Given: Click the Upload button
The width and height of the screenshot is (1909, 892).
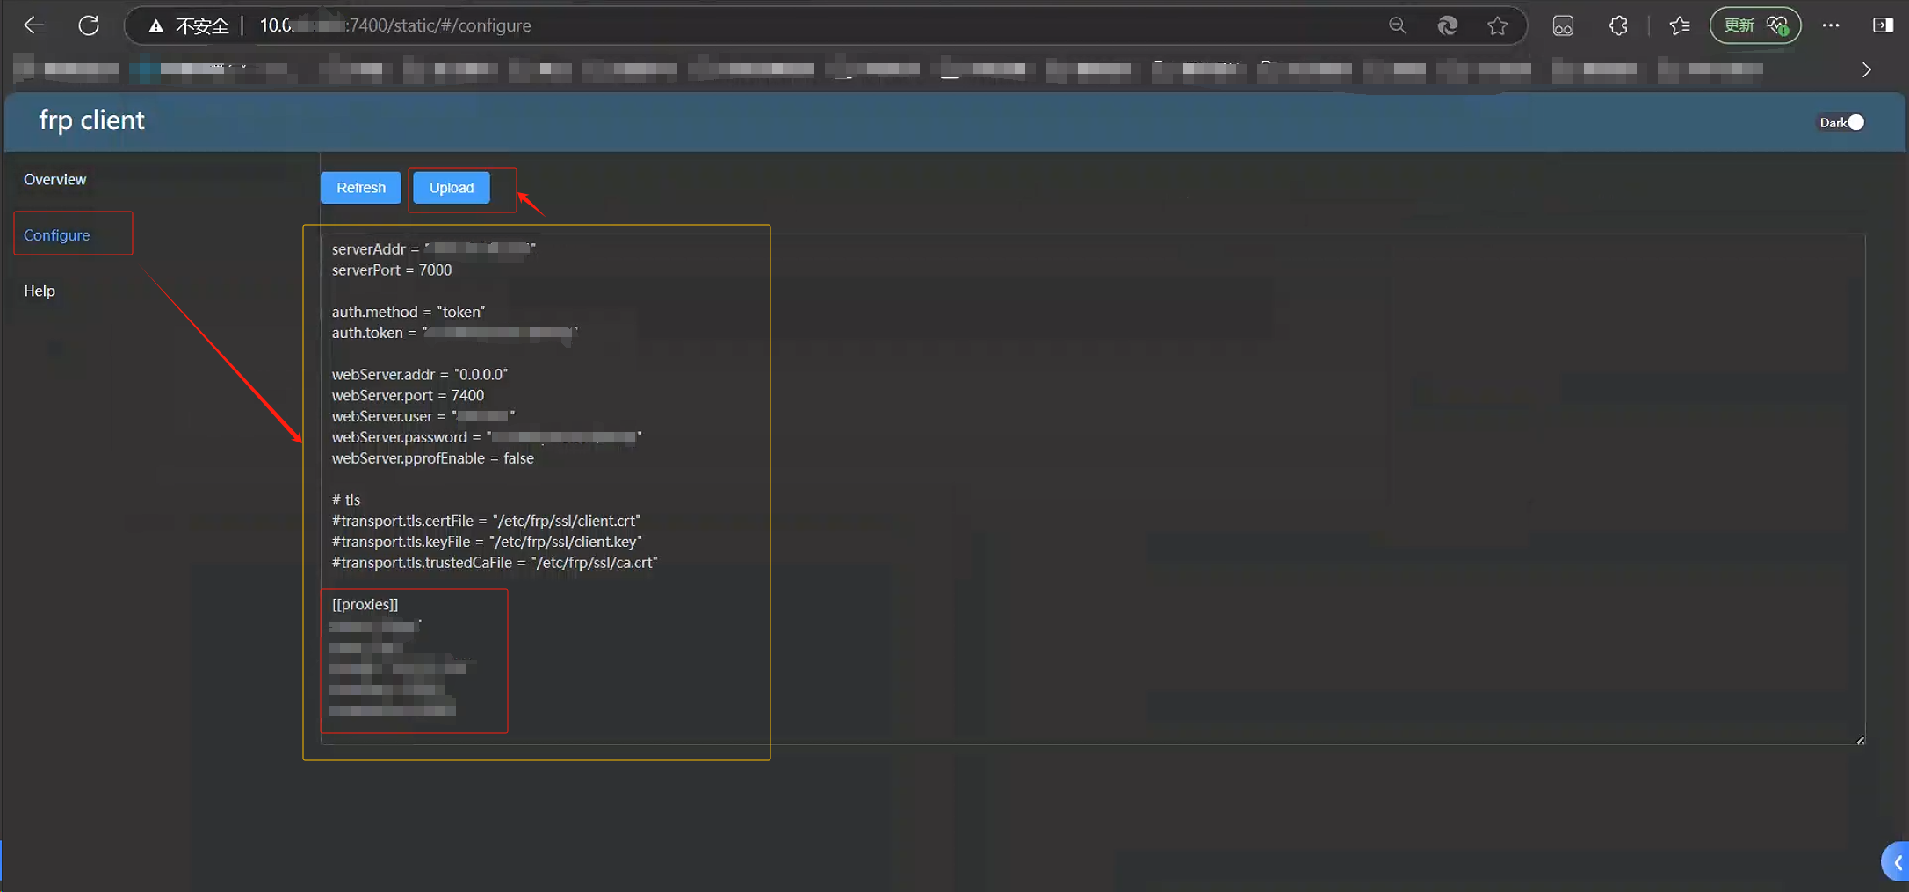Looking at the screenshot, I should (452, 188).
